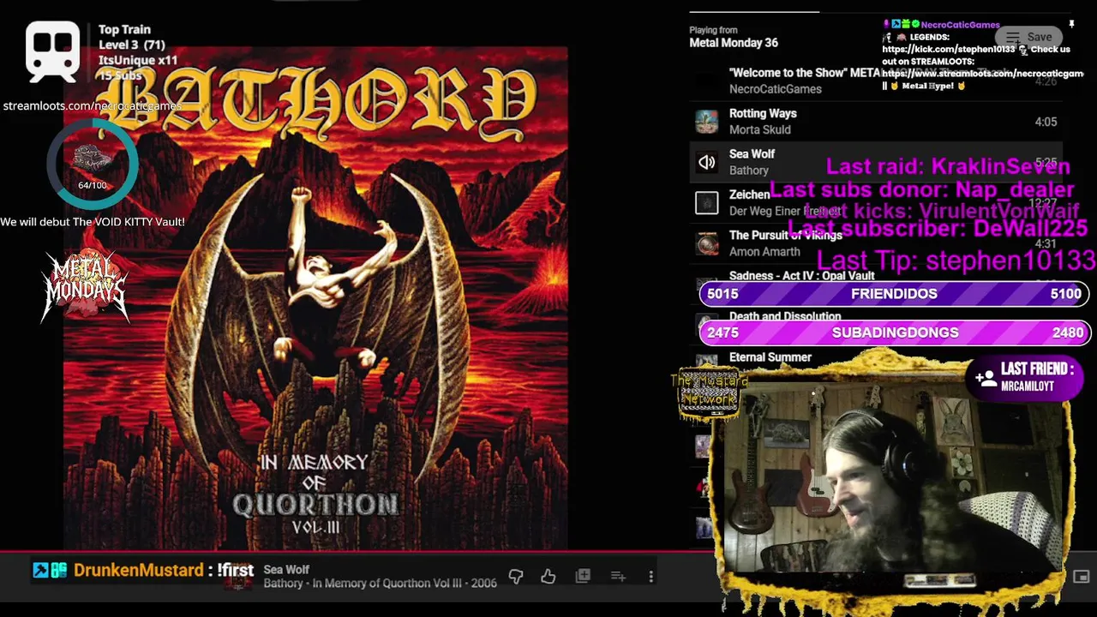Click the Top Train icon
Viewport: 1097px width, 617px height.
[53, 52]
